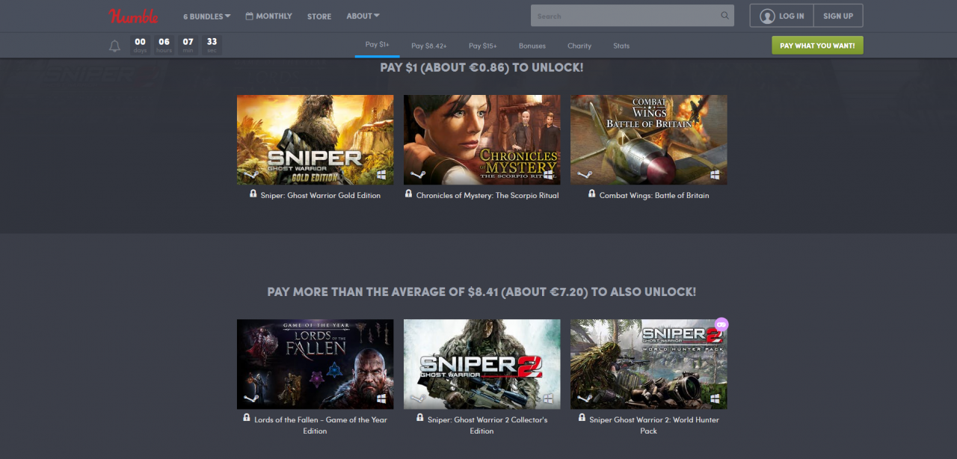Click the countdown timer hours box
Image resolution: width=957 pixels, height=459 pixels.
[164, 46]
